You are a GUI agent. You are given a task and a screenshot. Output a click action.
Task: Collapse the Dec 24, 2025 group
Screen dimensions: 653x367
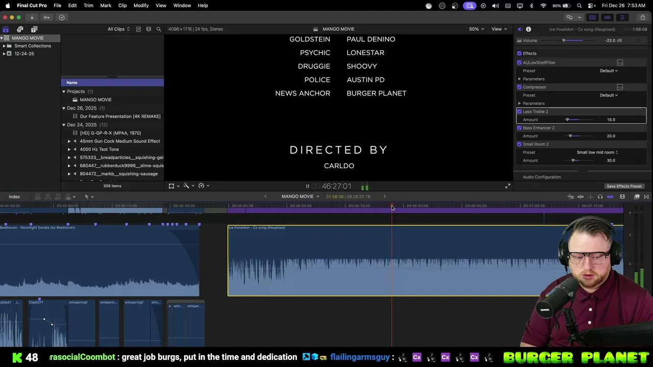(64, 125)
